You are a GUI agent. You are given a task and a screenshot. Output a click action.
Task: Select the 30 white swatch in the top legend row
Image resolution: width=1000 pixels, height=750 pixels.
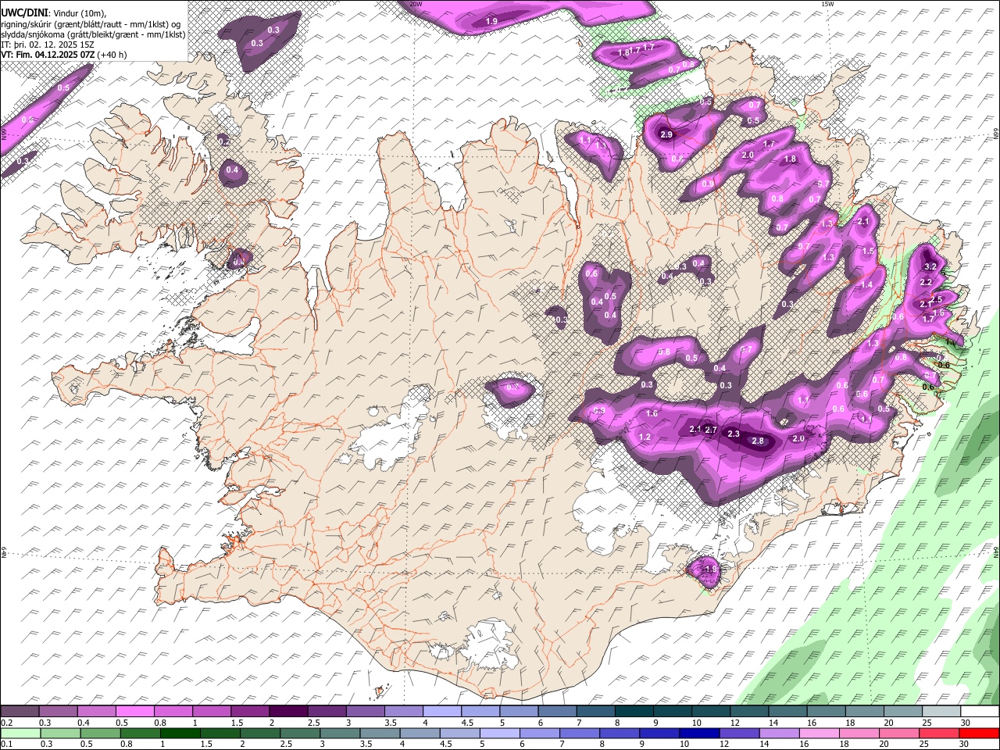[x=980, y=712]
